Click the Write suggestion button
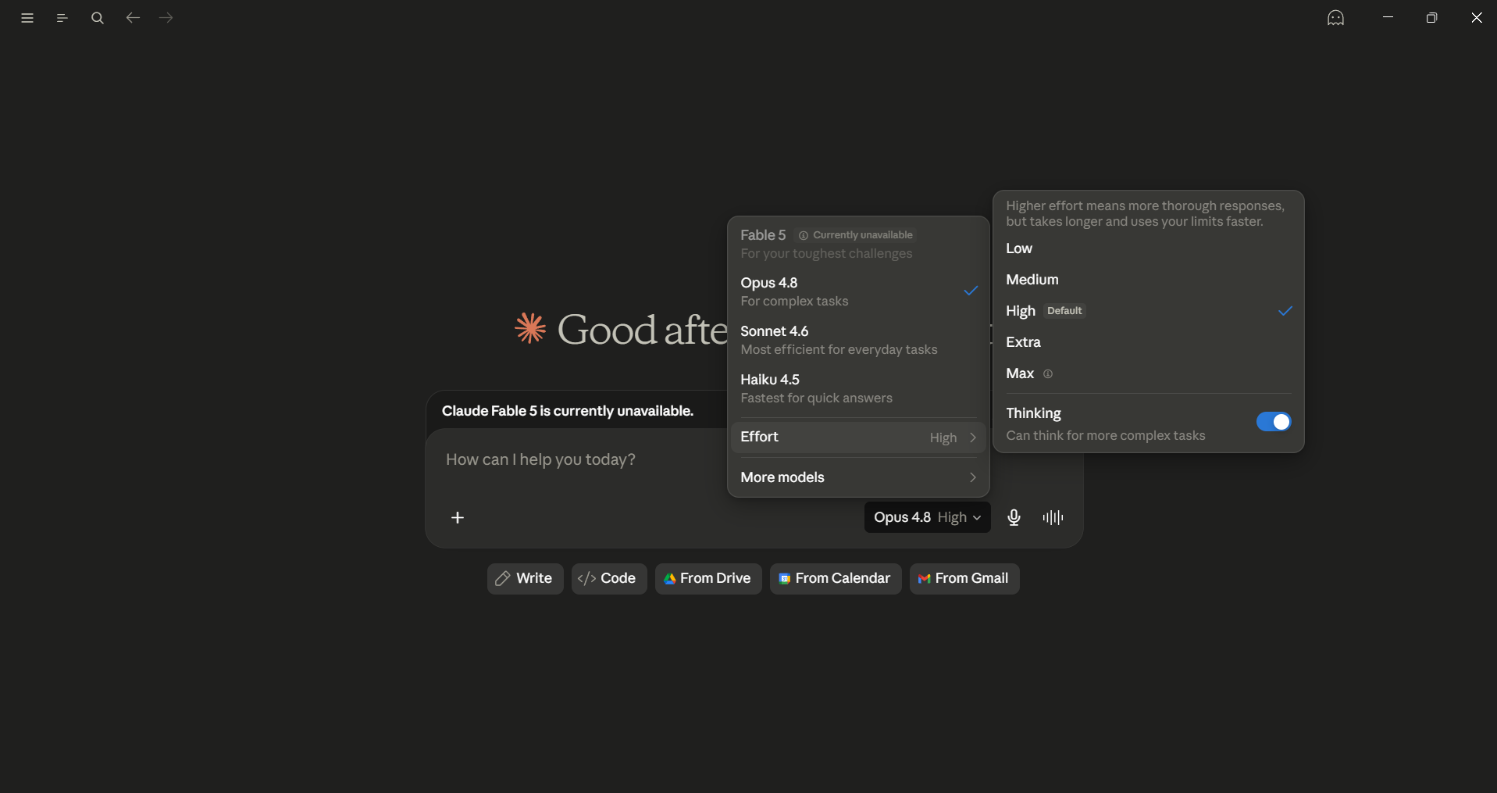 click(x=525, y=579)
